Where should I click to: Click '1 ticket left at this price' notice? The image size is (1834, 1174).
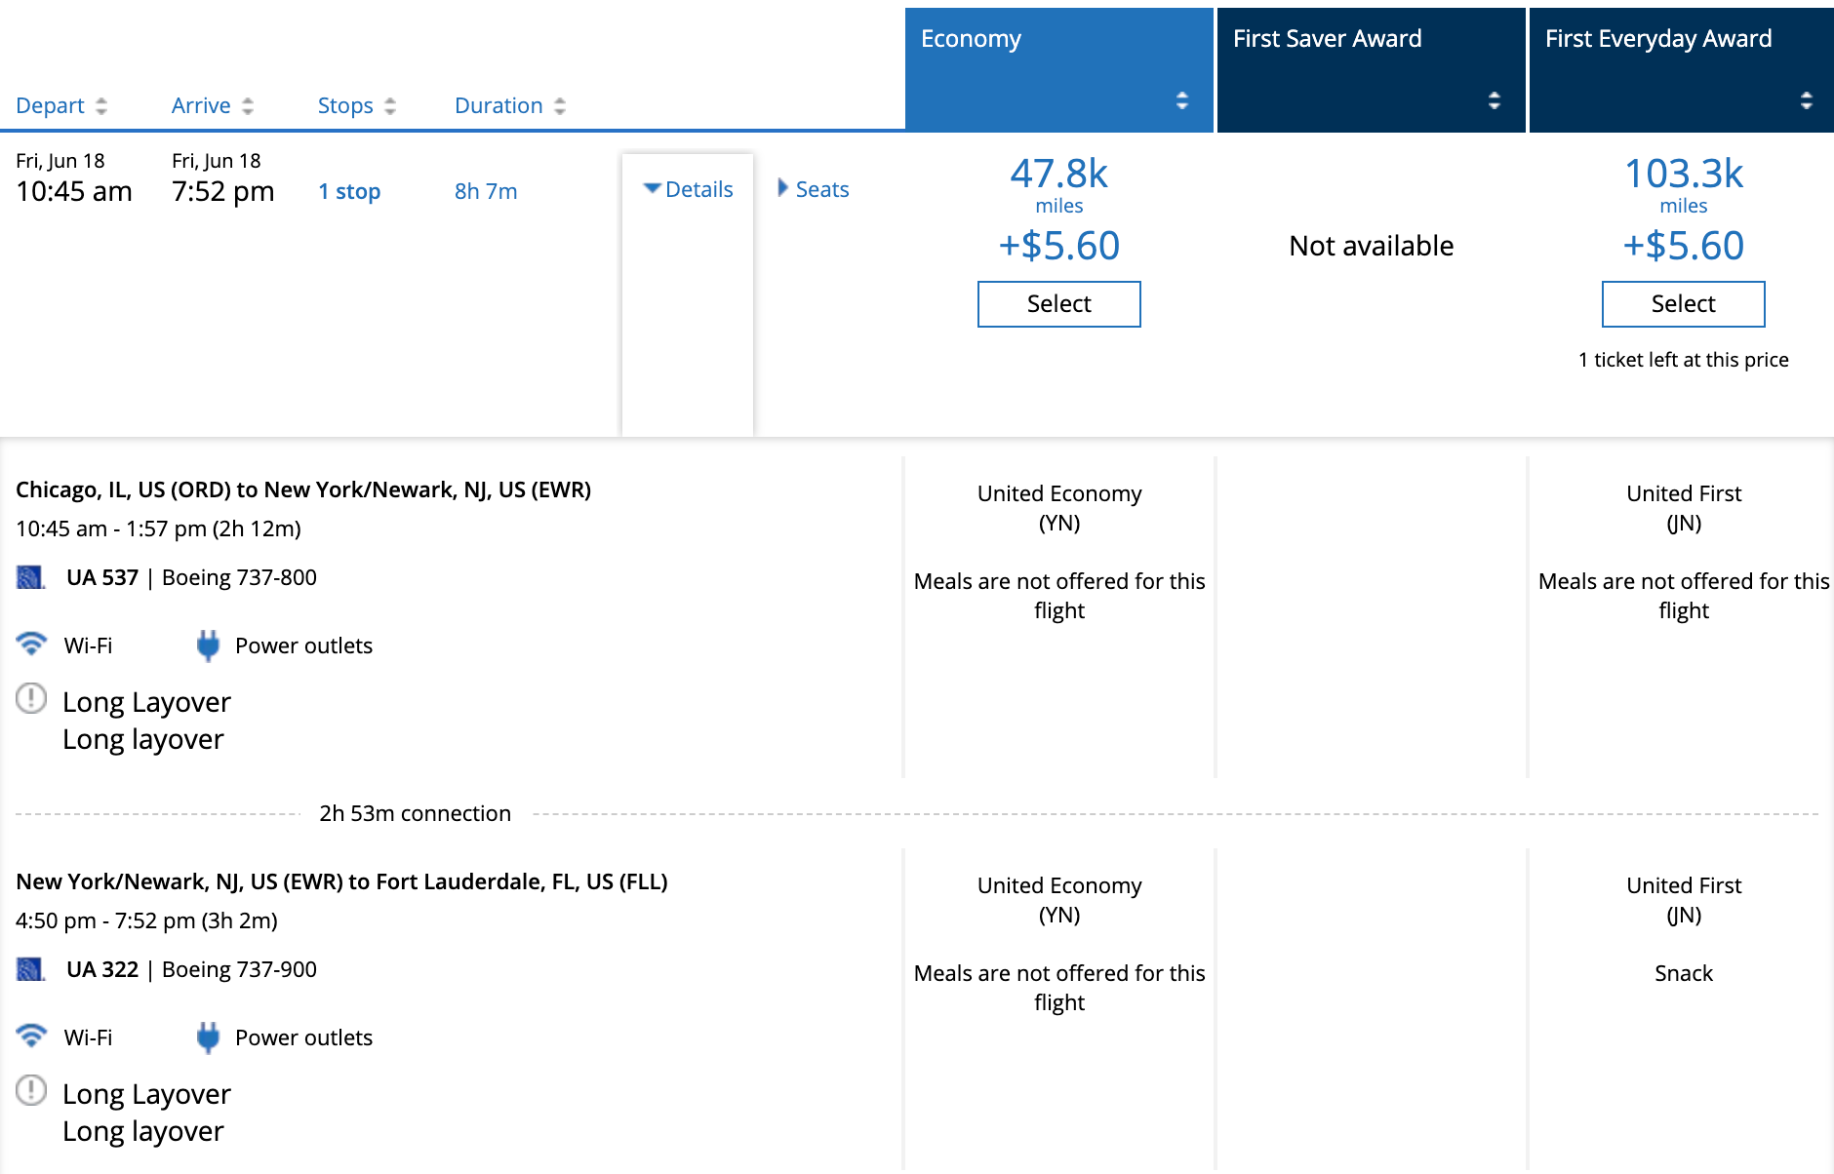[1684, 360]
